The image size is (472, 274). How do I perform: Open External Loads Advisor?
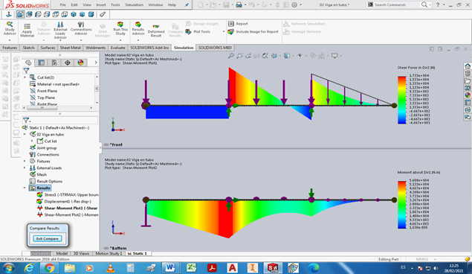click(60, 30)
